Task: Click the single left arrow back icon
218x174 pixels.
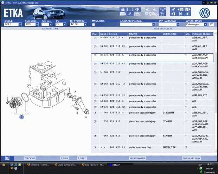Action: pyautogui.click(x=187, y=14)
